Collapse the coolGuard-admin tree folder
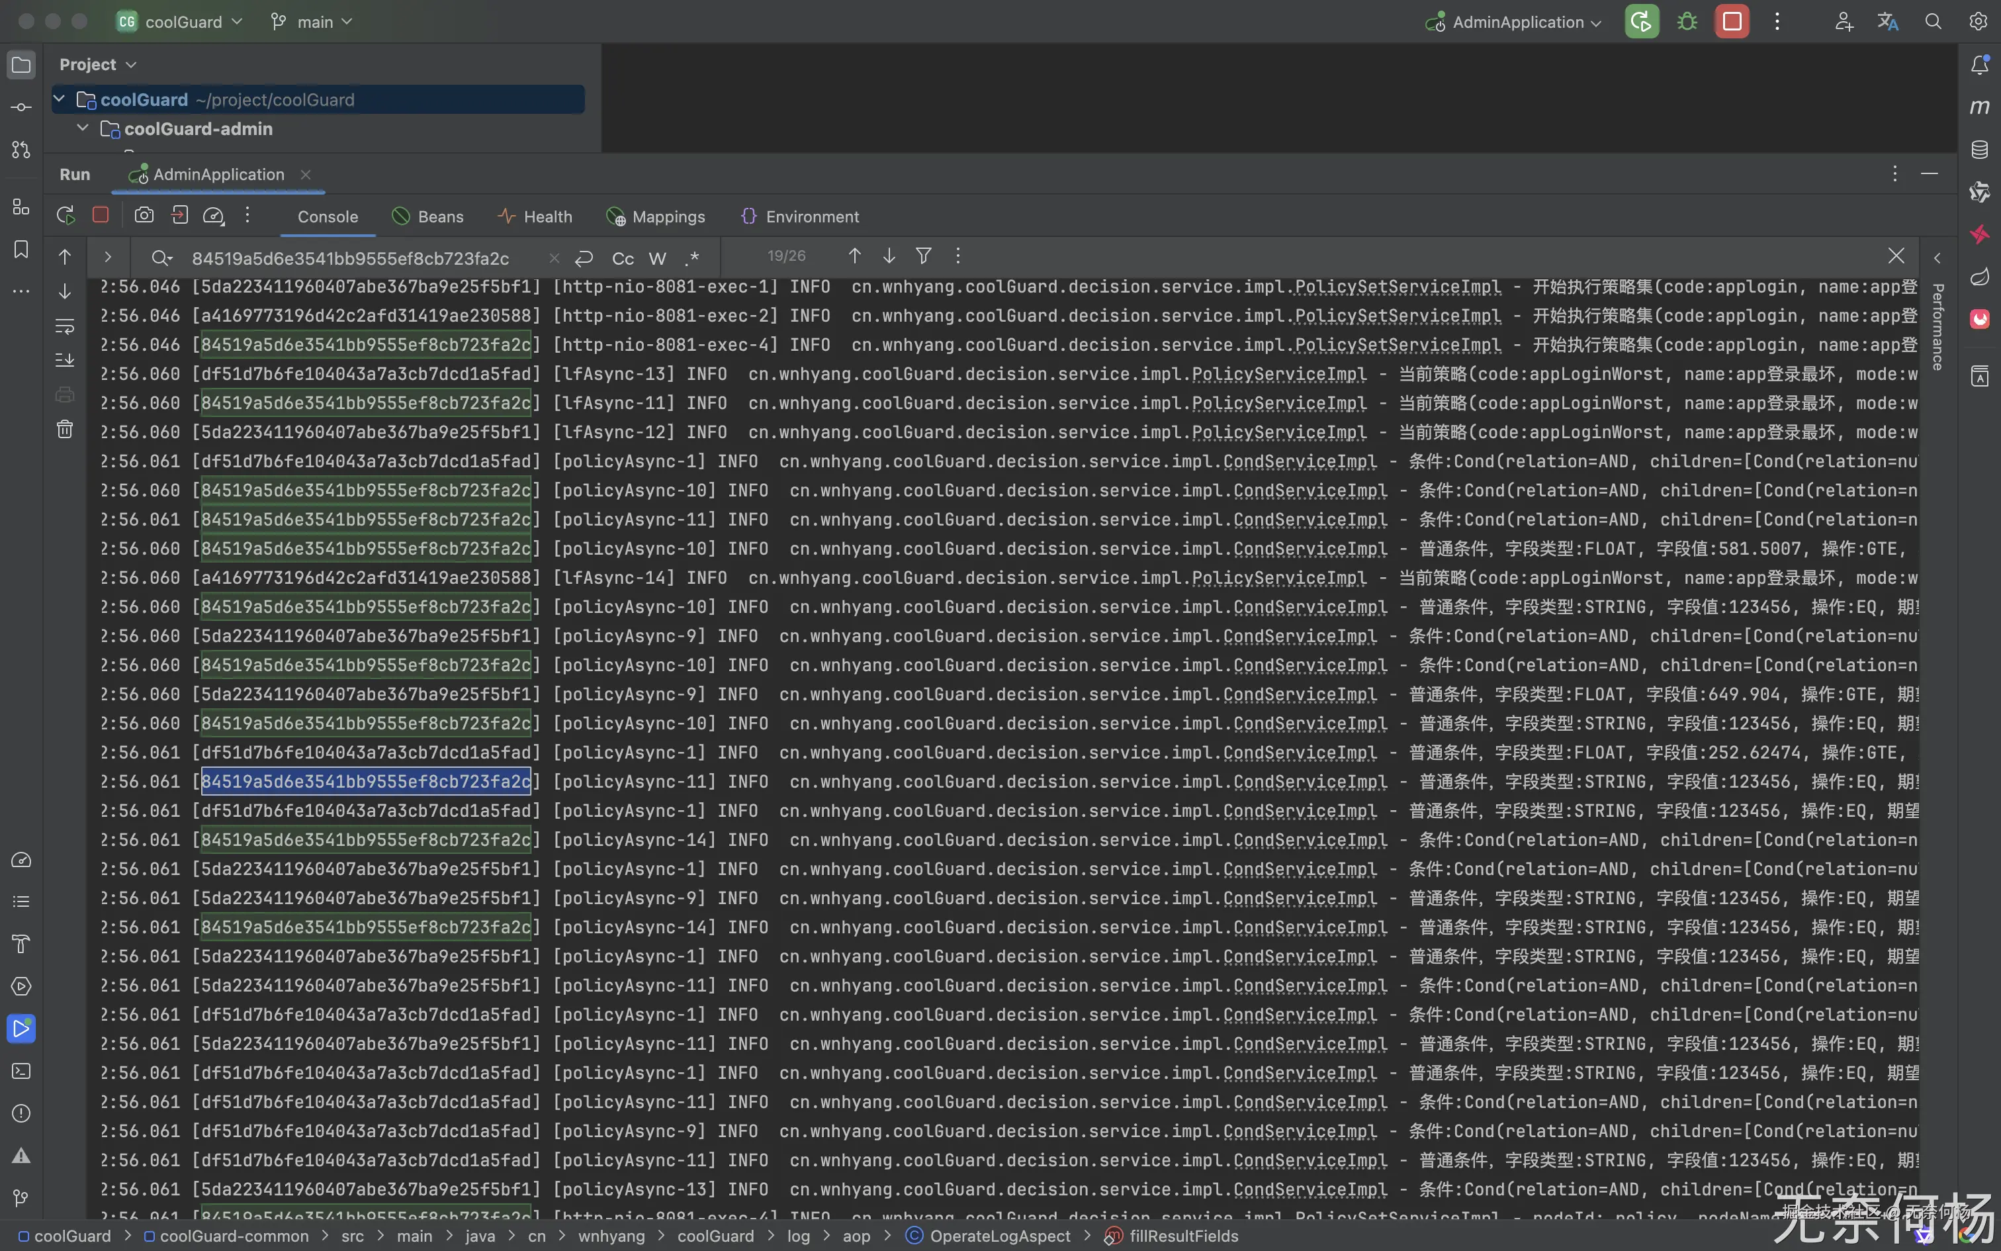2001x1251 pixels. pyautogui.click(x=83, y=129)
